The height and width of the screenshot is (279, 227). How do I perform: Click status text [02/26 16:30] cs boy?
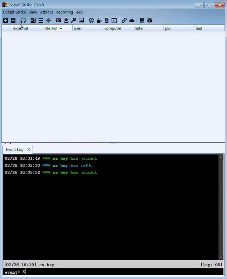[29, 264]
